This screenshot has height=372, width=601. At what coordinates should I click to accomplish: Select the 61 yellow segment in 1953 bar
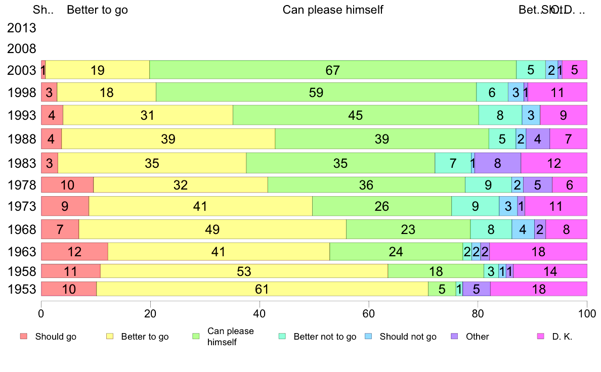[x=262, y=289]
